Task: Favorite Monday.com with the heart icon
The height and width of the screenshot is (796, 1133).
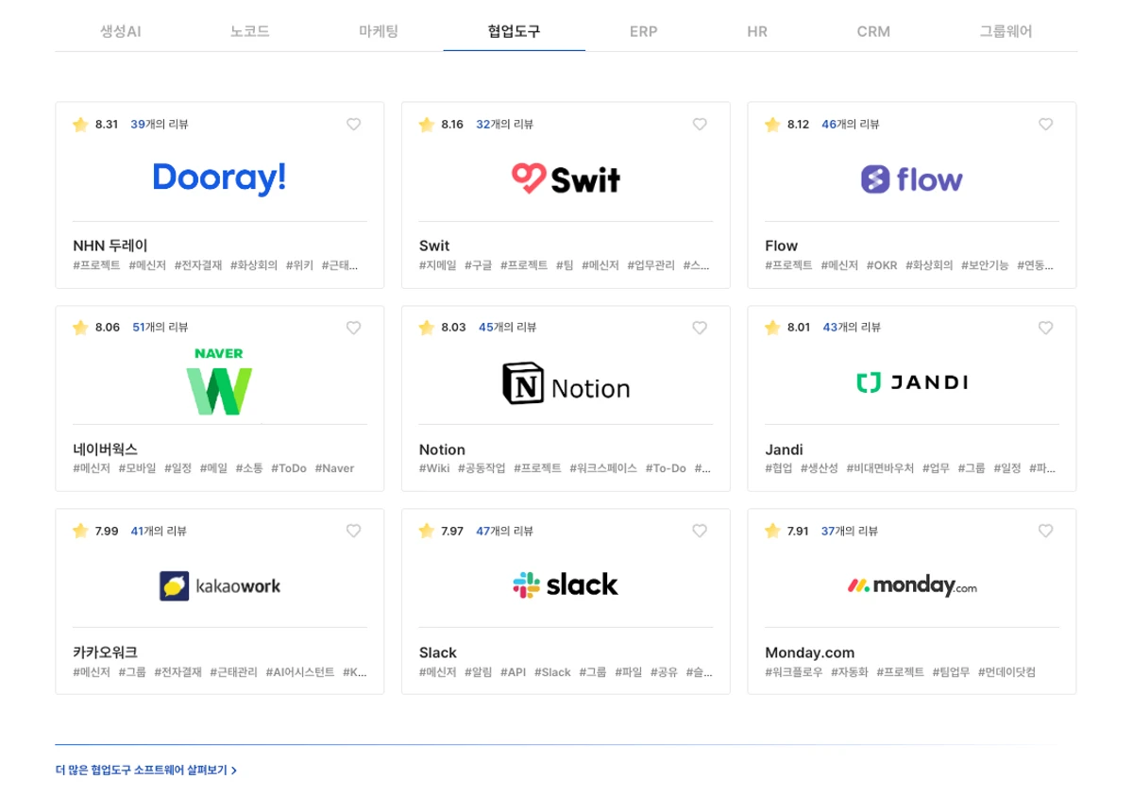Action: tap(1045, 531)
